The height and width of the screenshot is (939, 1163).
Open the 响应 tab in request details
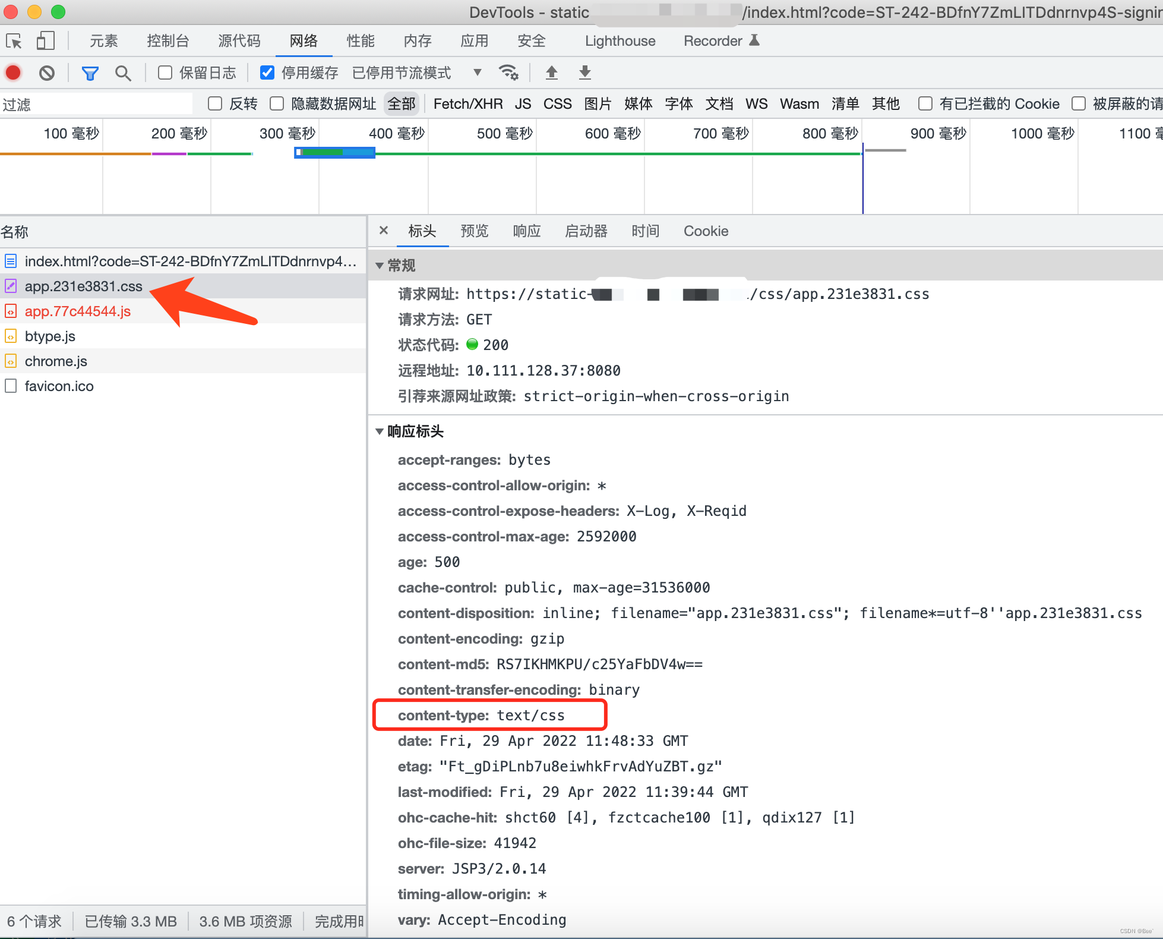pos(526,231)
